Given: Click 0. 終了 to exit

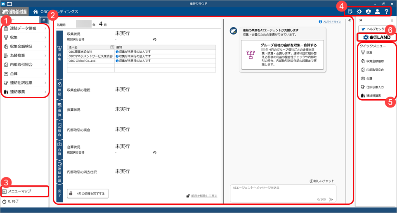Looking at the screenshot, I should [x=11, y=201].
